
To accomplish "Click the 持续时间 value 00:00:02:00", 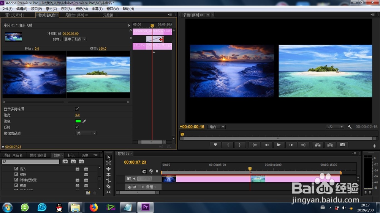I will tap(71, 34).
